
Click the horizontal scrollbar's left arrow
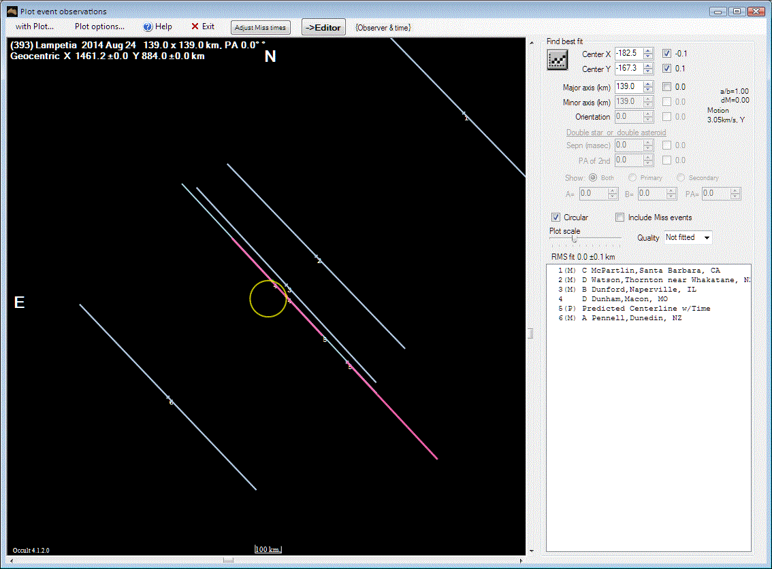12,560
